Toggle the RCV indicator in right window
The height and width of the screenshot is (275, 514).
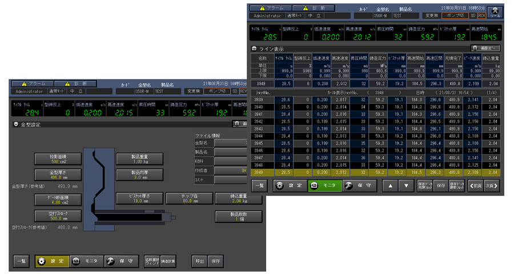[481, 16]
